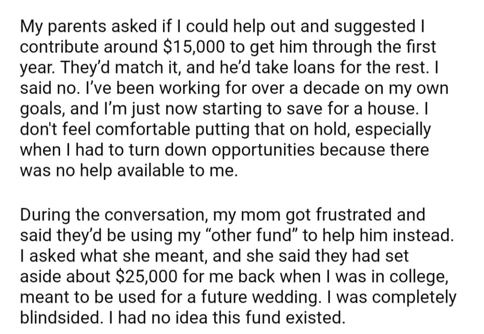Click the word "available" ending first paragraph
Viewport: 484px width, 334px height.
click(151, 171)
